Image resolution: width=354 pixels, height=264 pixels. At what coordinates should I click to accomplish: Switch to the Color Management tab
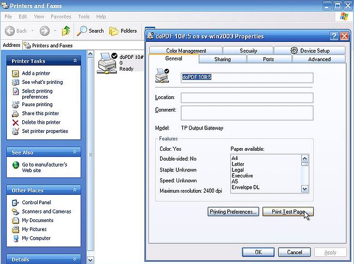(186, 51)
